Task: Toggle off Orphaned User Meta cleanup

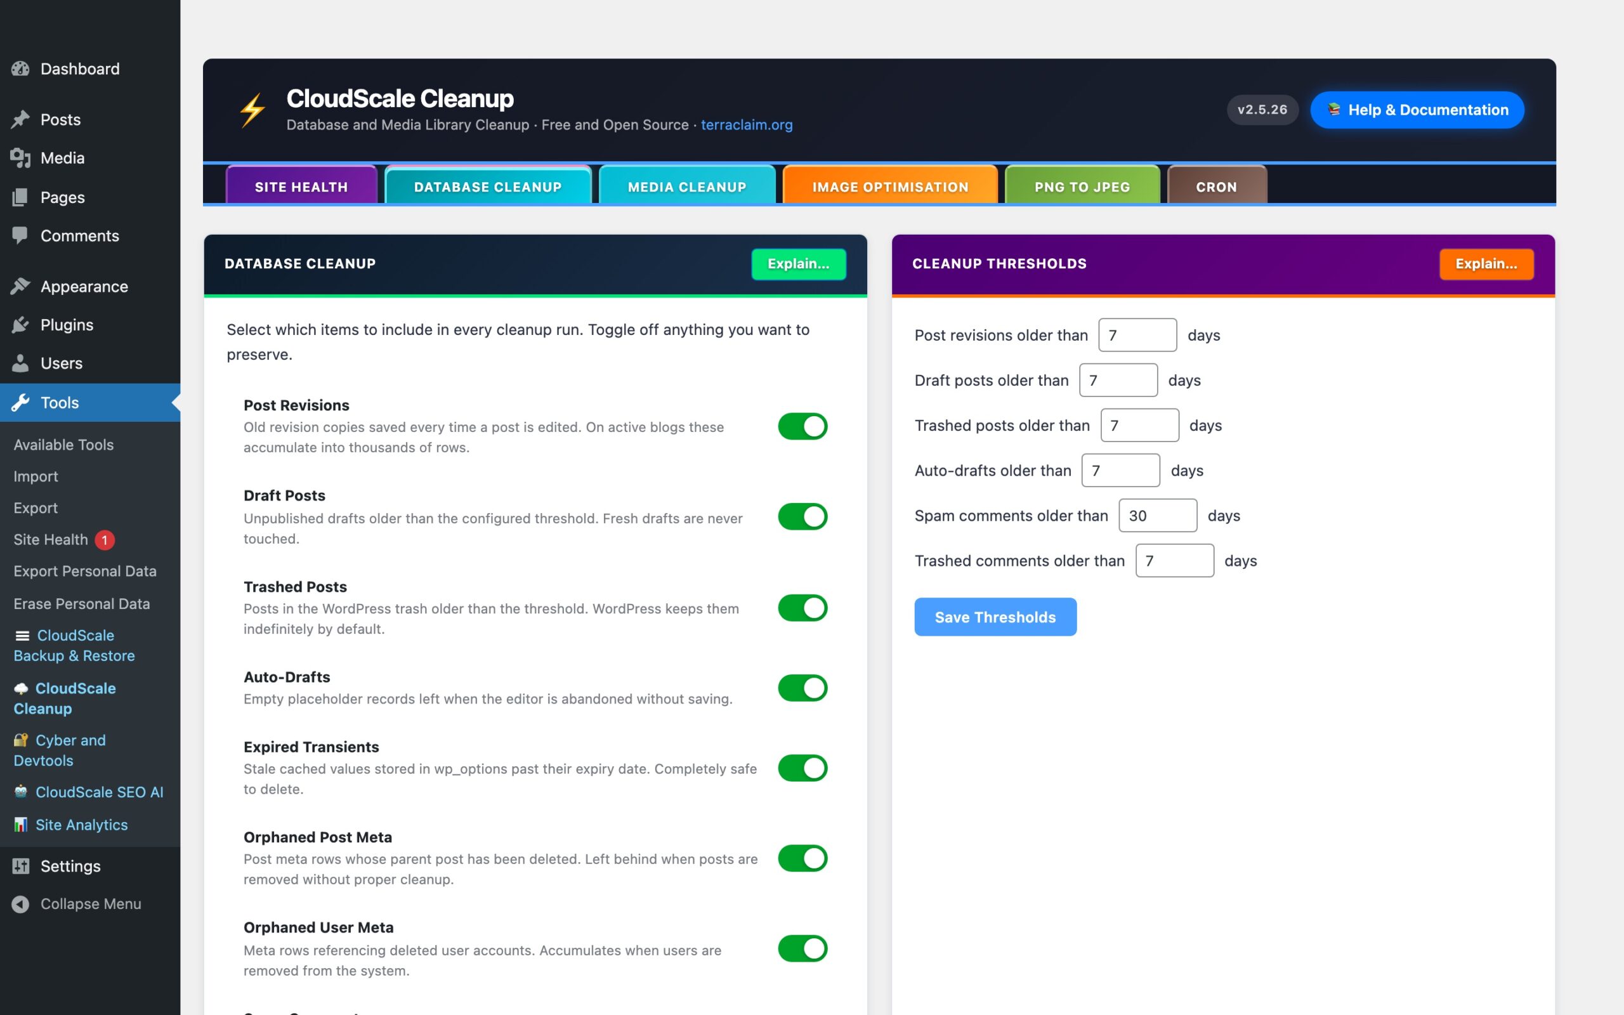Action: pos(802,948)
